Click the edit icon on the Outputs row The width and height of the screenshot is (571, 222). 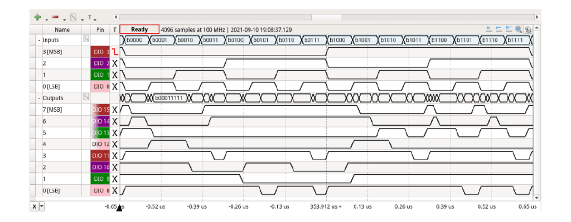[85, 97]
